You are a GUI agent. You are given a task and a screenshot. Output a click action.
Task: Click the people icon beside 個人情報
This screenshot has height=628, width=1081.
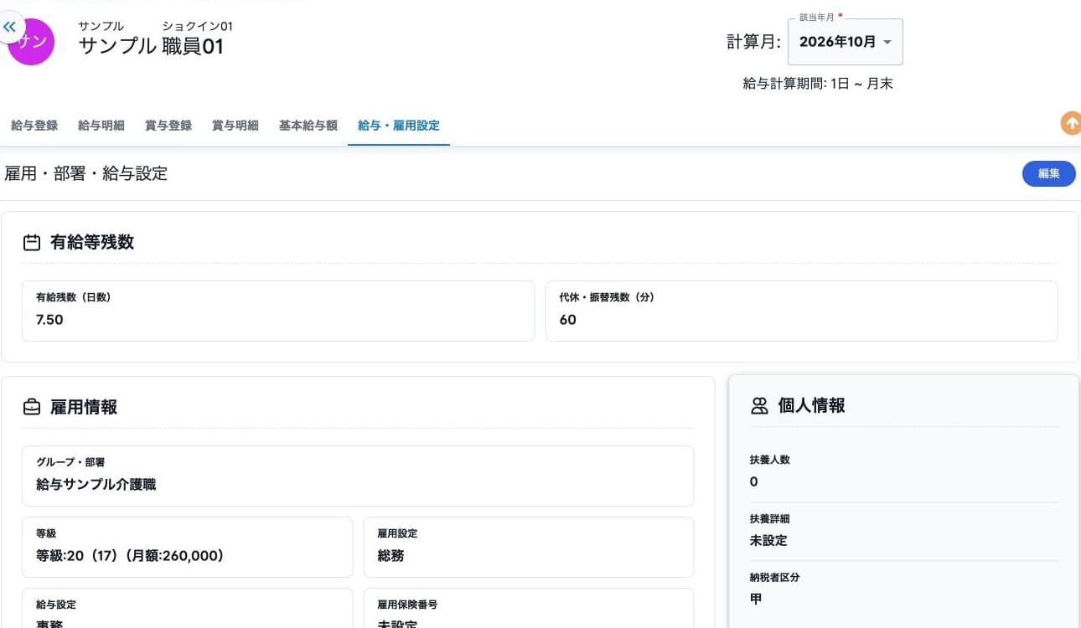[759, 406]
